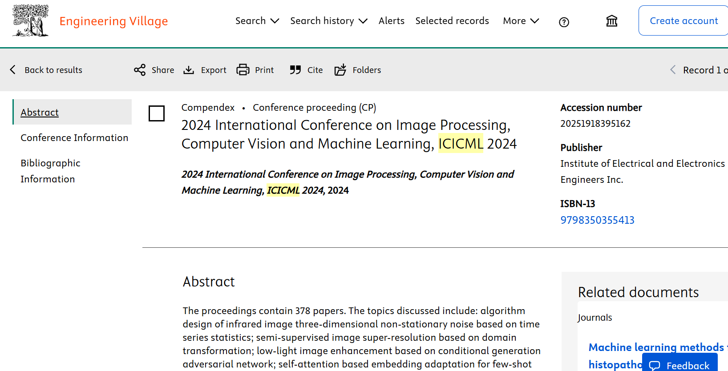Image resolution: width=728 pixels, height=371 pixels.
Task: Open the help question mark icon
Action: point(564,22)
